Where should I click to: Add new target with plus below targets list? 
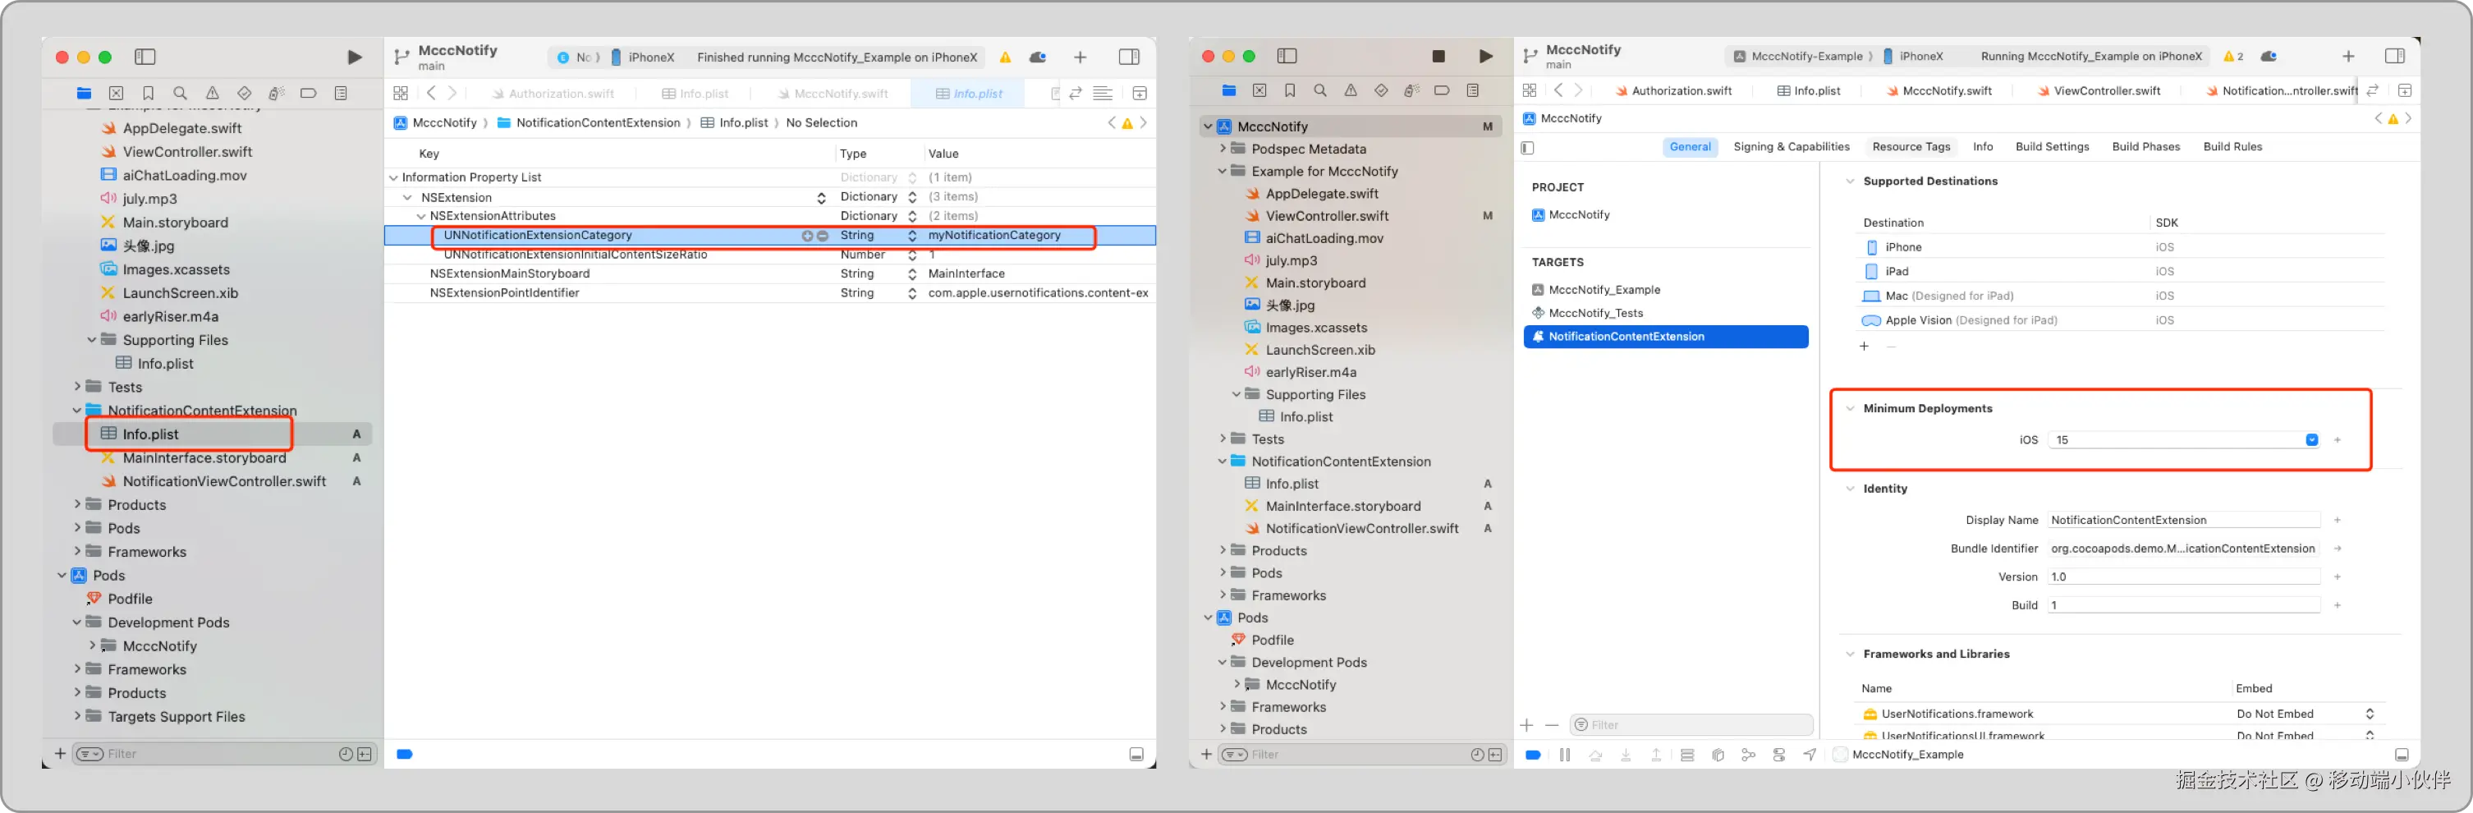click(1526, 724)
